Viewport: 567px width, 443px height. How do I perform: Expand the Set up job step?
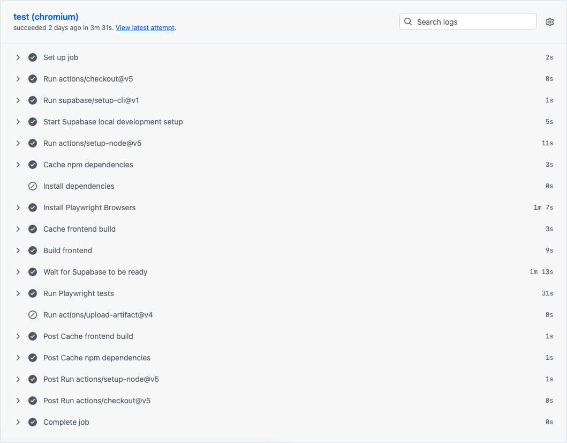tap(18, 57)
